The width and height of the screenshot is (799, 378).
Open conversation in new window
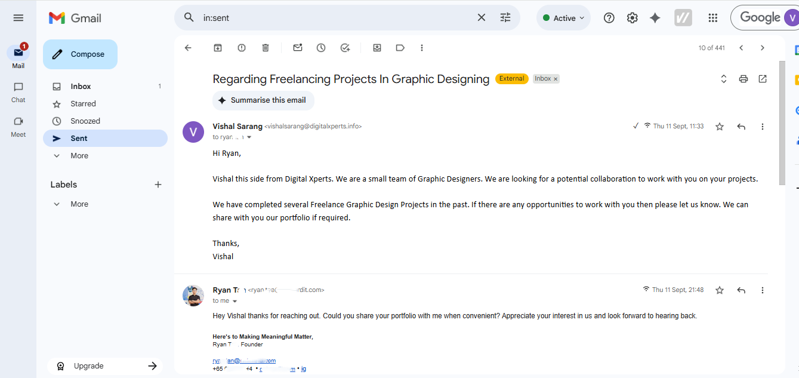(x=763, y=79)
